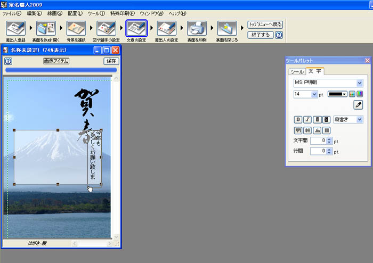Screen dimensions: 373x263
Task: Click the 表面を印刷 printer icon
Action: pyautogui.click(x=197, y=29)
